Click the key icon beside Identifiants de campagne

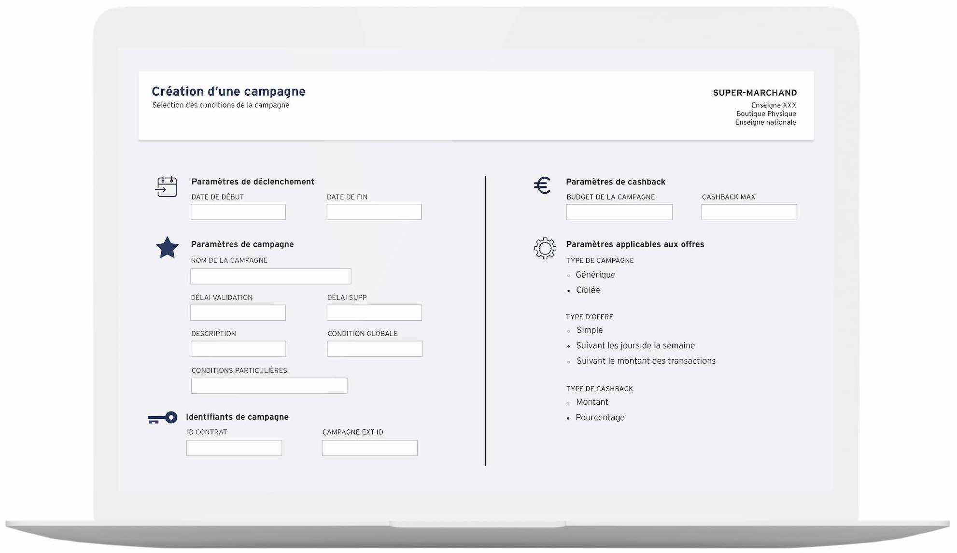[162, 418]
